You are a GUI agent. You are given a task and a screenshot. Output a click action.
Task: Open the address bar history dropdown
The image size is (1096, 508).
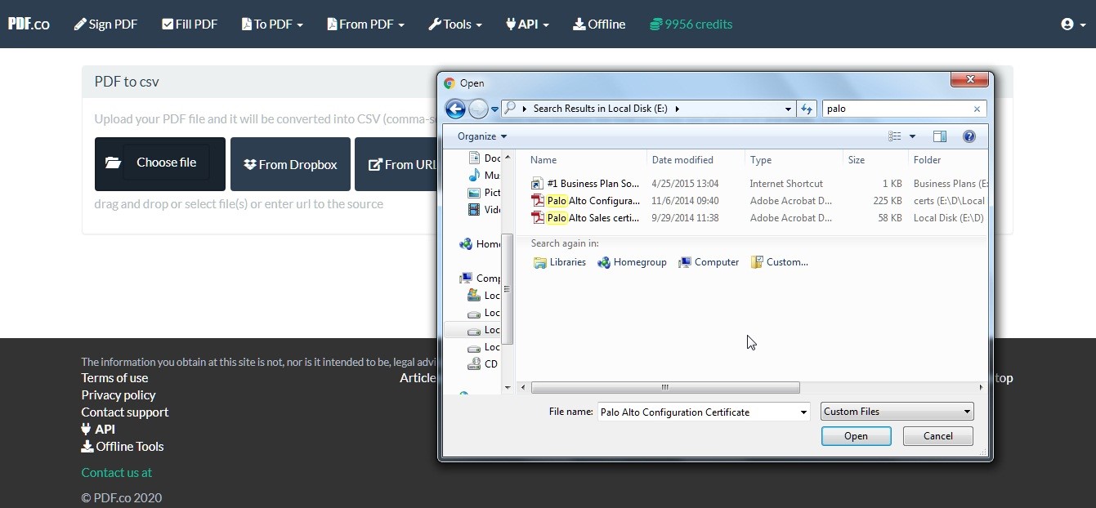click(x=788, y=109)
